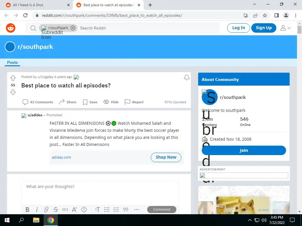Viewport: 302px width, 226px height.
Task: Apply heading formatting
Action: (x=97, y=210)
